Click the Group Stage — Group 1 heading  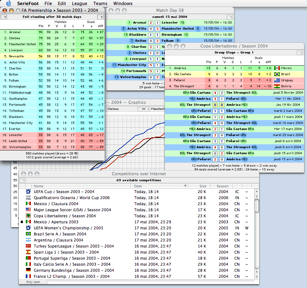tap(234, 53)
